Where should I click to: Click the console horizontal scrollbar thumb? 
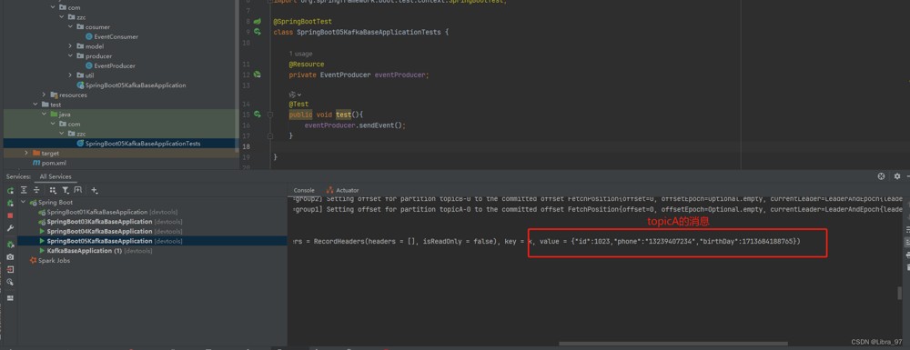[673, 344]
